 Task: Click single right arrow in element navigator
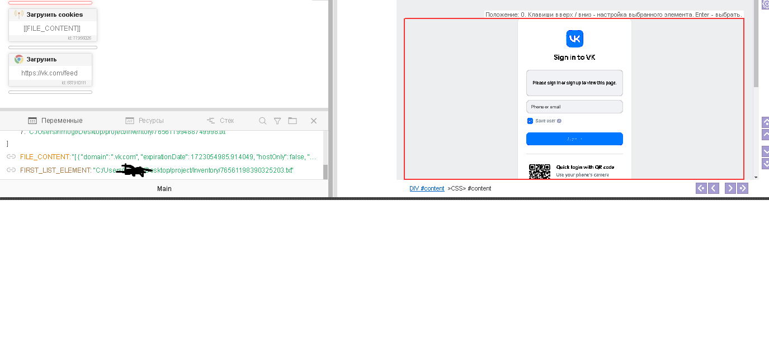[730, 188]
